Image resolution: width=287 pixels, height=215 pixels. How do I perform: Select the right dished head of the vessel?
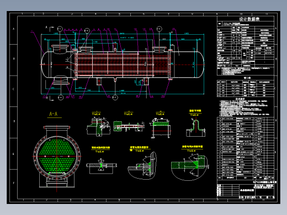tap(200, 64)
